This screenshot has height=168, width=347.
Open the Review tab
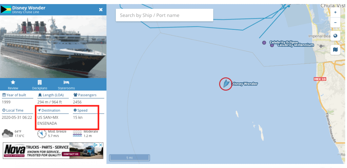(13, 85)
